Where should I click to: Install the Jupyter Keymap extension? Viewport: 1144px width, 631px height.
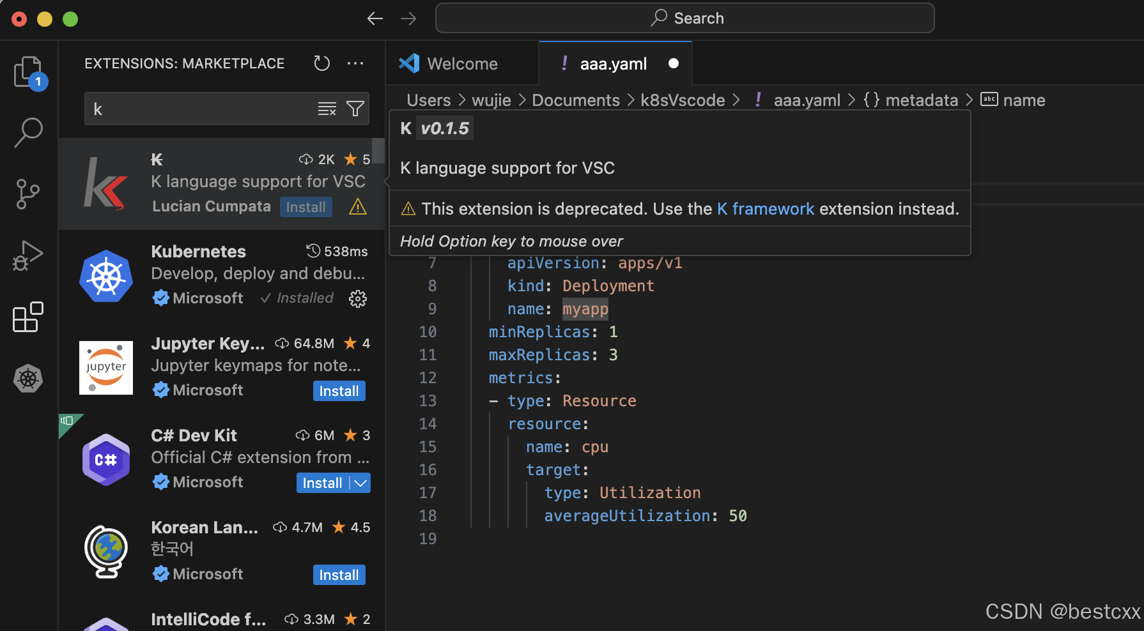point(339,391)
